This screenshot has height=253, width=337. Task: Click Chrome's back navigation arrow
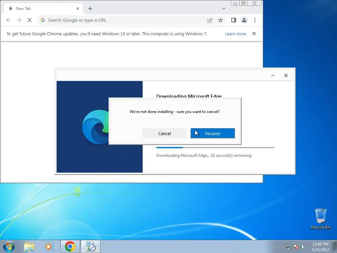(x=9, y=20)
